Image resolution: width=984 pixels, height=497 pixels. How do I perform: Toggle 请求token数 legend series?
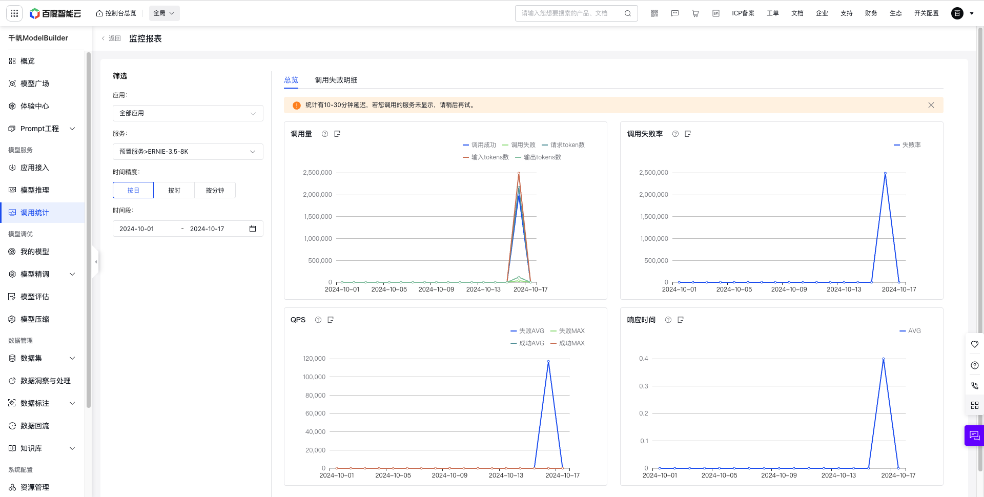(x=563, y=145)
